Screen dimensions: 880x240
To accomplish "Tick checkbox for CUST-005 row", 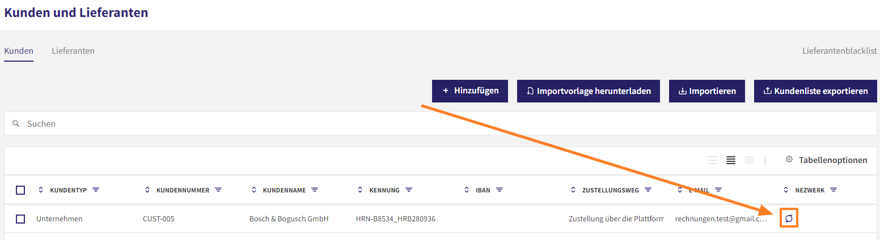I will coord(20,218).
